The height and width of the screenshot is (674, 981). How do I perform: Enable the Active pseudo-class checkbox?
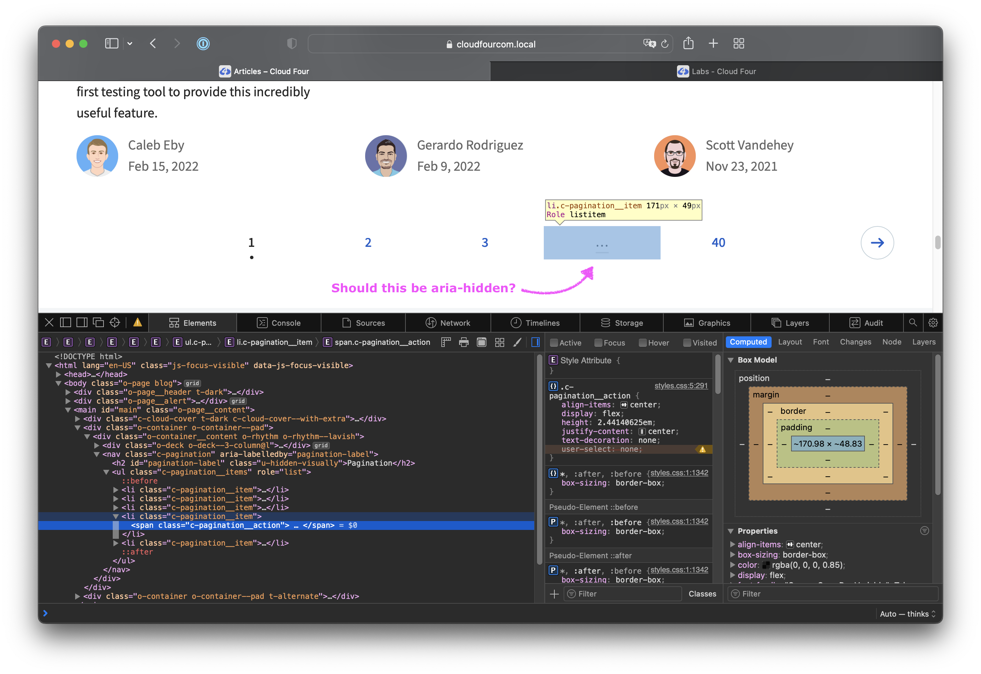pyautogui.click(x=554, y=343)
